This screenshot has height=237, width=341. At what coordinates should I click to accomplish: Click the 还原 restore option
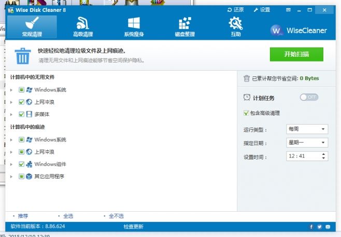(x=235, y=10)
